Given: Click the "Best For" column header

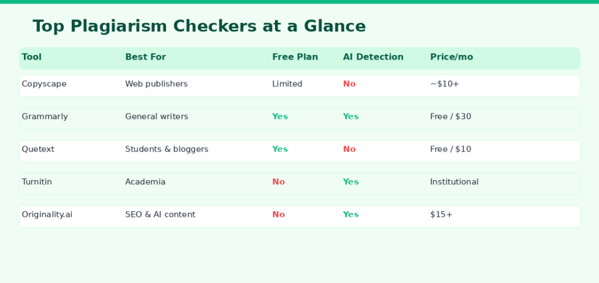Looking at the screenshot, I should pyautogui.click(x=146, y=57).
